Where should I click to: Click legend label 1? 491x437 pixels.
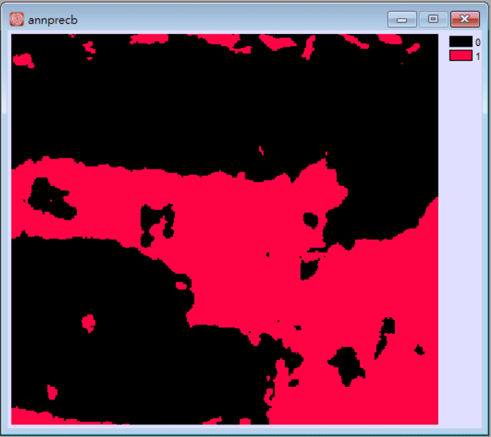(x=478, y=56)
